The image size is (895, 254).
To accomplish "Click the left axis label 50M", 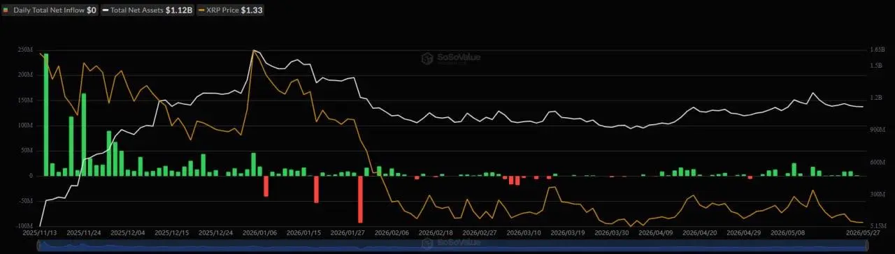I will tap(27, 151).
